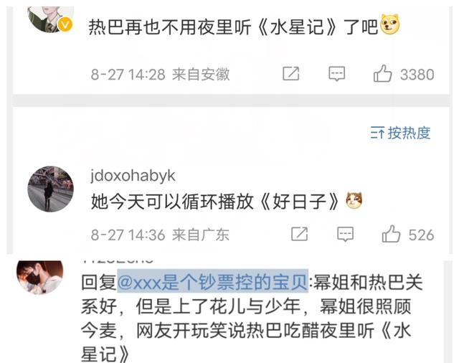Like jdoxohabyk's comment with 526 likes
This screenshot has height=363, width=459.
pos(391,234)
